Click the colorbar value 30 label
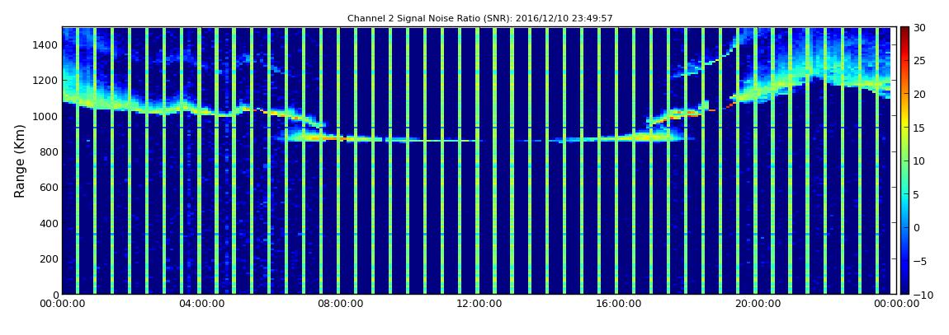Image resolution: width=949 pixels, height=335 pixels. click(x=920, y=27)
